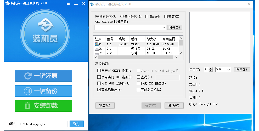Uncheck 完成后重启(R) option
The image size is (259, 131).
click(x=99, y=90)
